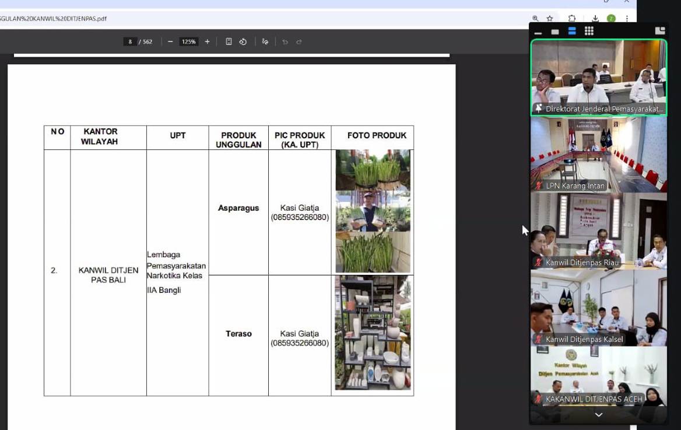Image resolution: width=681 pixels, height=430 pixels.
Task: Open browser downloads icon
Action: tap(595, 19)
